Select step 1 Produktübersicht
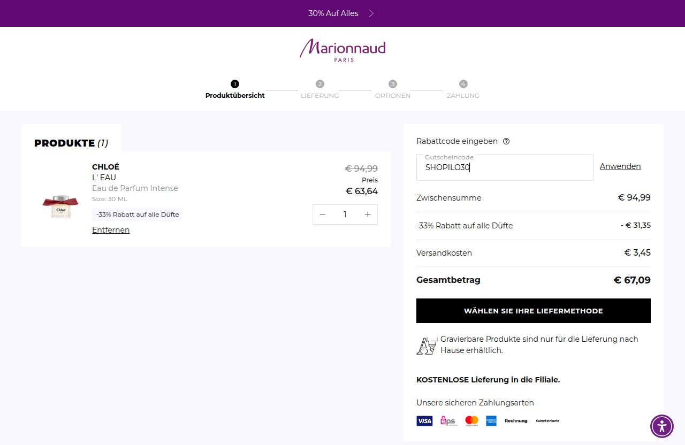Screen dimensions: 685x445 [x=235, y=89]
